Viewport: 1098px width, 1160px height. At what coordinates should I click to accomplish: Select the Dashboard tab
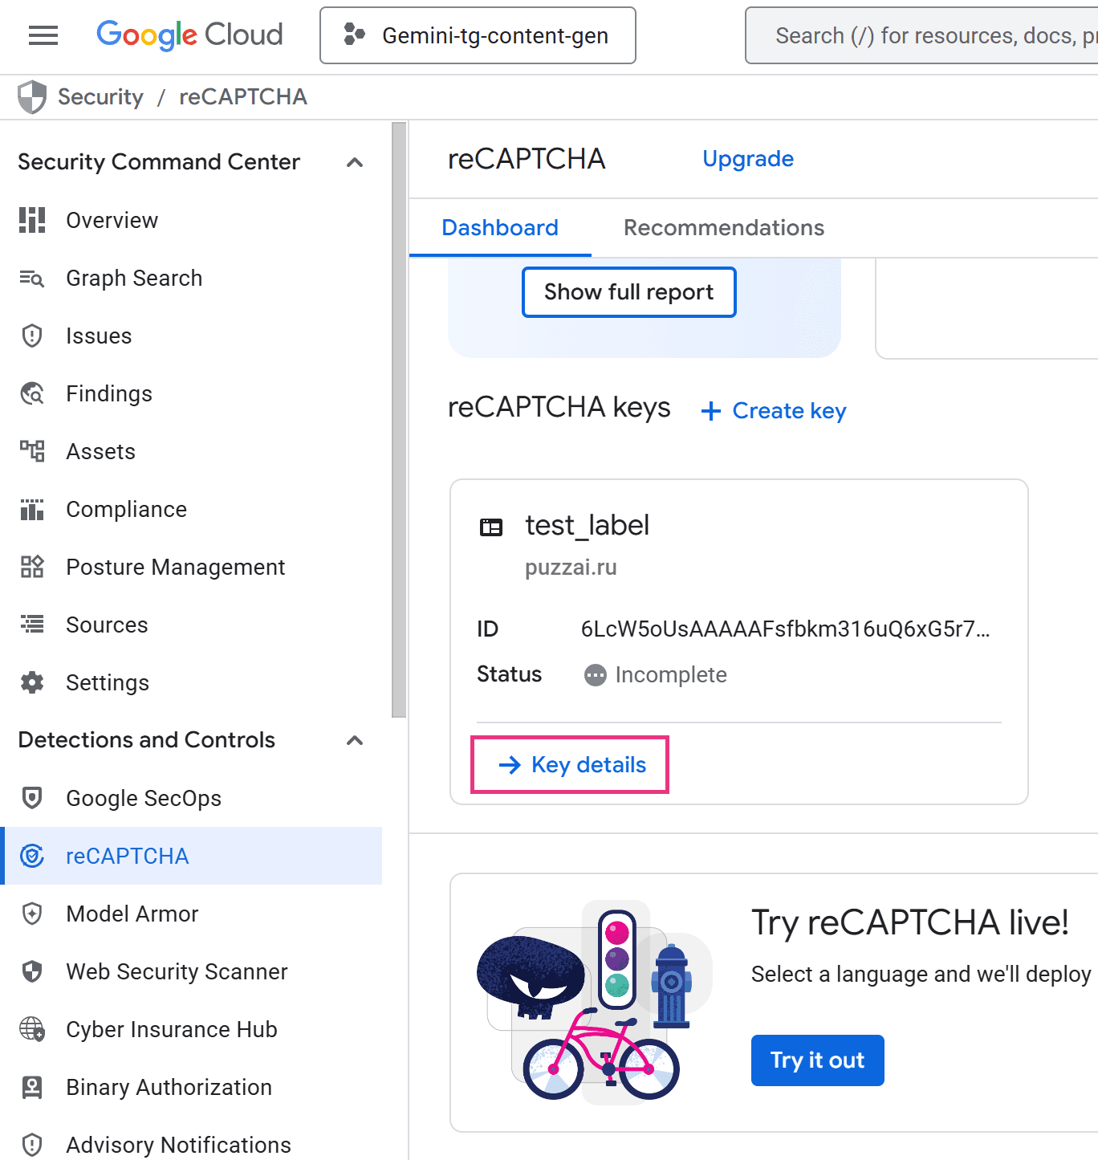click(499, 228)
